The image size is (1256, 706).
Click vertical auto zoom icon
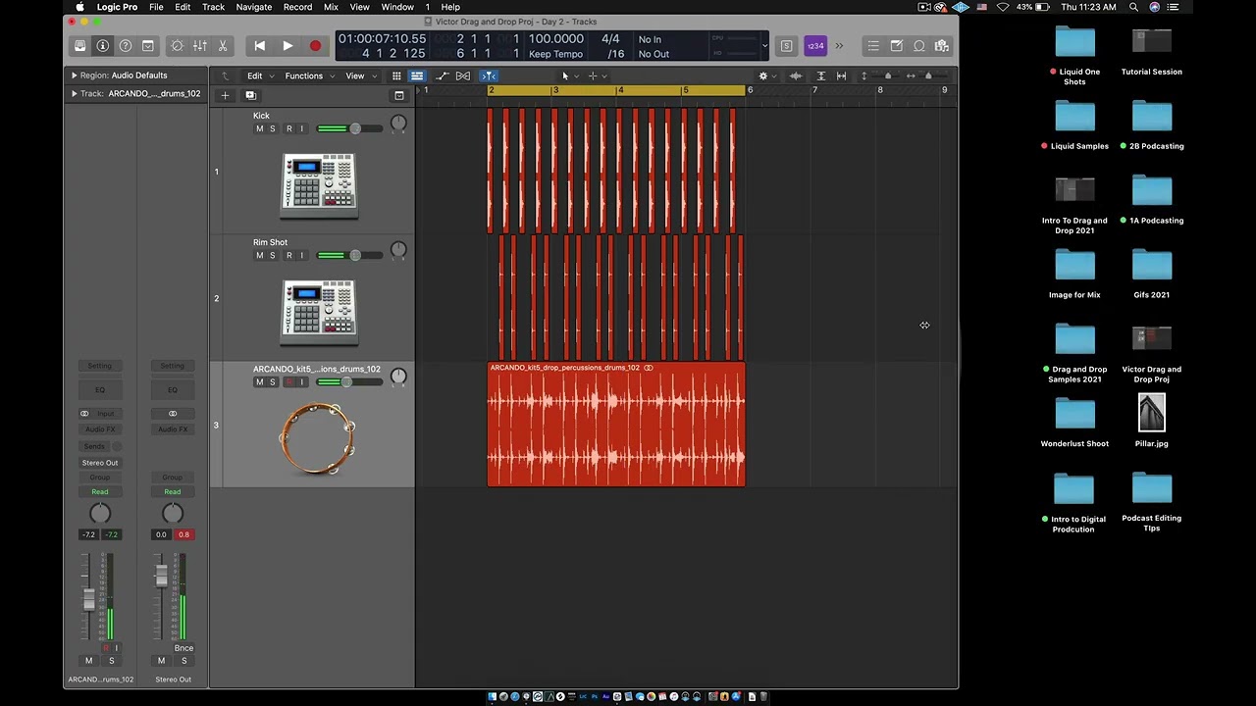pos(821,76)
